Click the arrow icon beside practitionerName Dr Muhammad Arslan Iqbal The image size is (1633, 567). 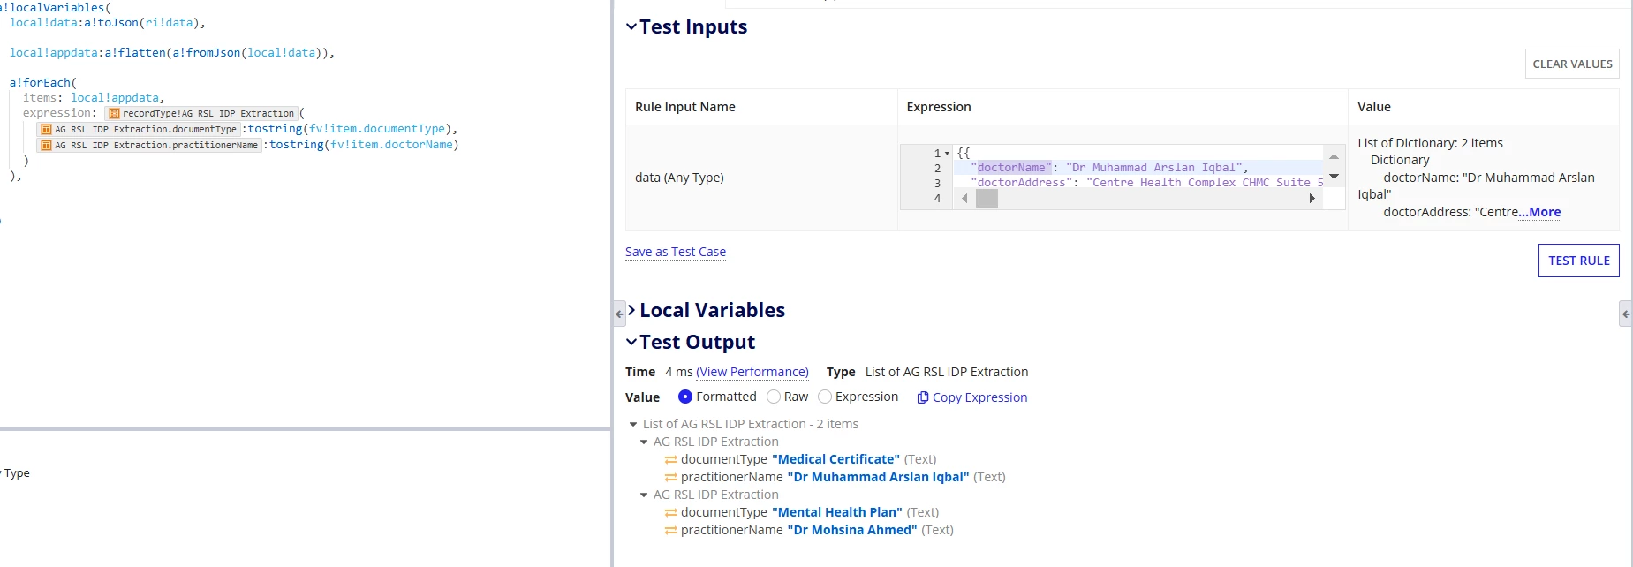pyautogui.click(x=671, y=477)
